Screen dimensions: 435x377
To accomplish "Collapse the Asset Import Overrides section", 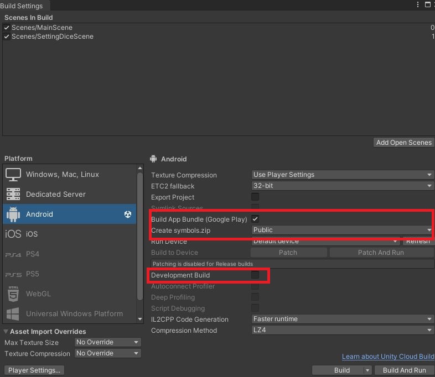I will point(6,331).
